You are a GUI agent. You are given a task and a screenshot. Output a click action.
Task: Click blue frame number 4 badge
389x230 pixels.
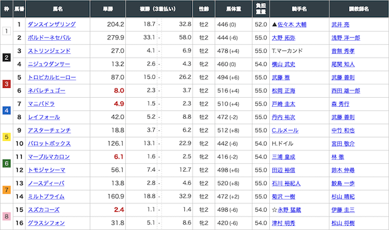tap(7, 110)
